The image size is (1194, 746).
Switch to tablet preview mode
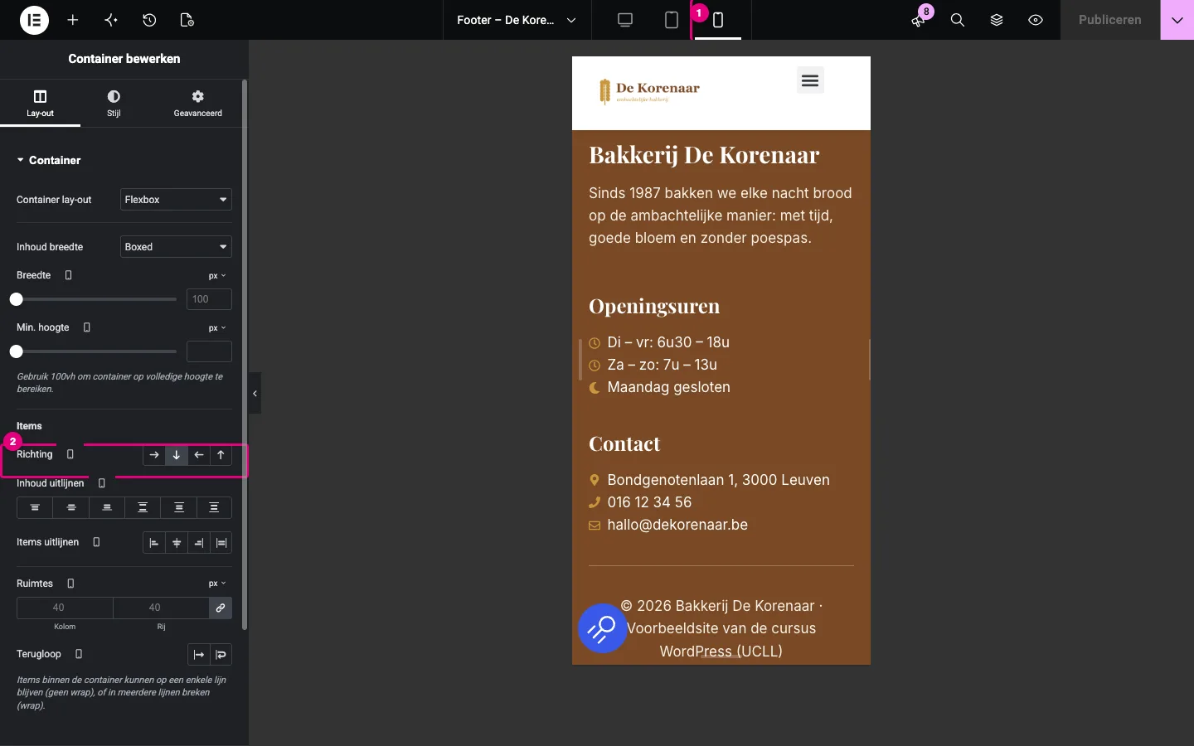pyautogui.click(x=672, y=20)
